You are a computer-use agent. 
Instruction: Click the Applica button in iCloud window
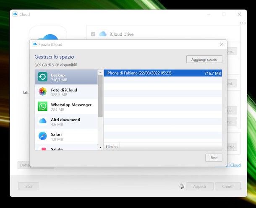click(x=199, y=186)
